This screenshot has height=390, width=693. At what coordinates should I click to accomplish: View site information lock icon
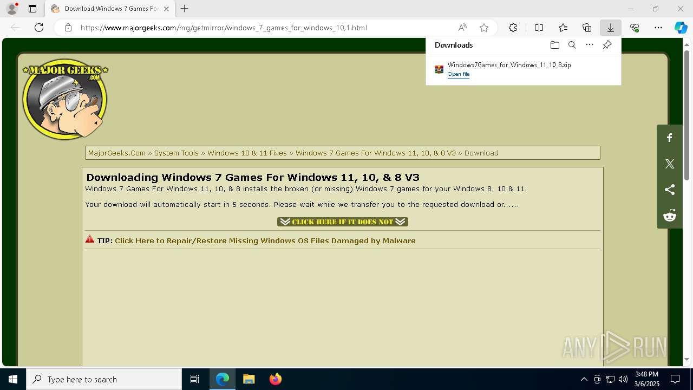[x=68, y=28]
